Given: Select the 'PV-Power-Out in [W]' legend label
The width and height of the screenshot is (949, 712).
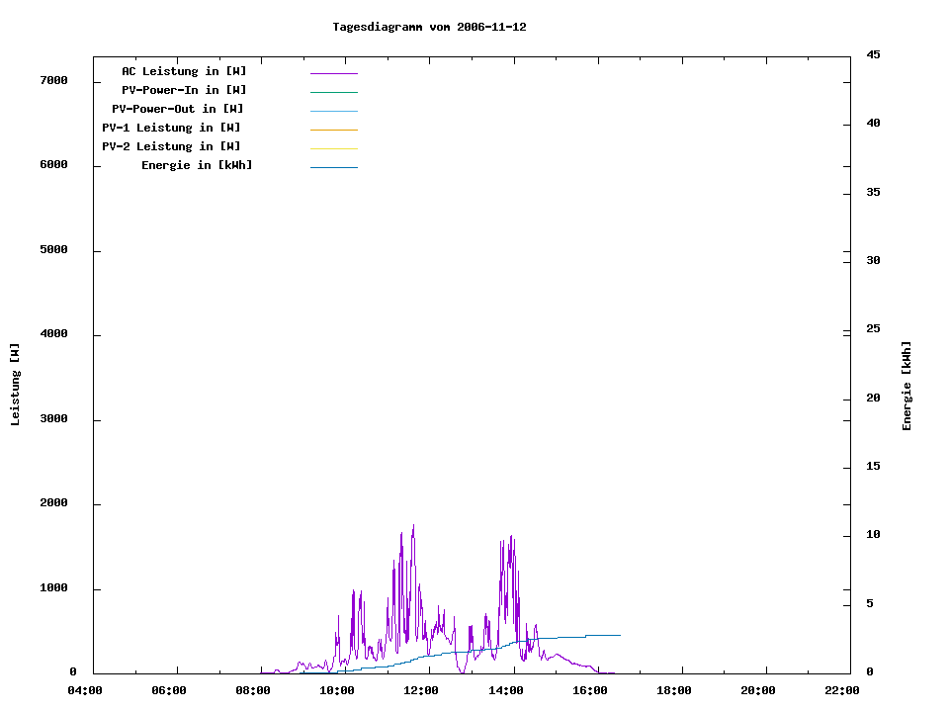Looking at the screenshot, I should [178, 109].
